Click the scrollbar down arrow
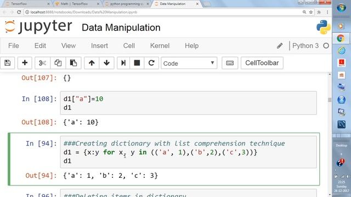This screenshot has width=351, height=197. pyautogui.click(x=330, y=195)
